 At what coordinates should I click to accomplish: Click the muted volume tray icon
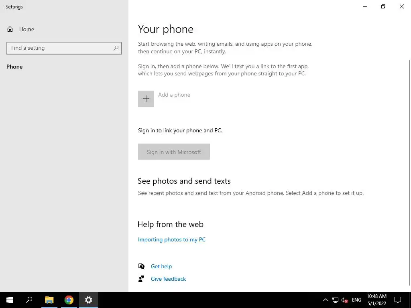[344, 300]
